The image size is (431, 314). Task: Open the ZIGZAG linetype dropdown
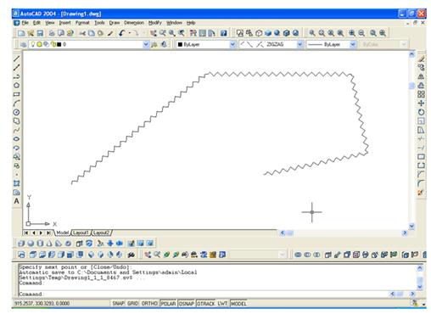(x=299, y=44)
